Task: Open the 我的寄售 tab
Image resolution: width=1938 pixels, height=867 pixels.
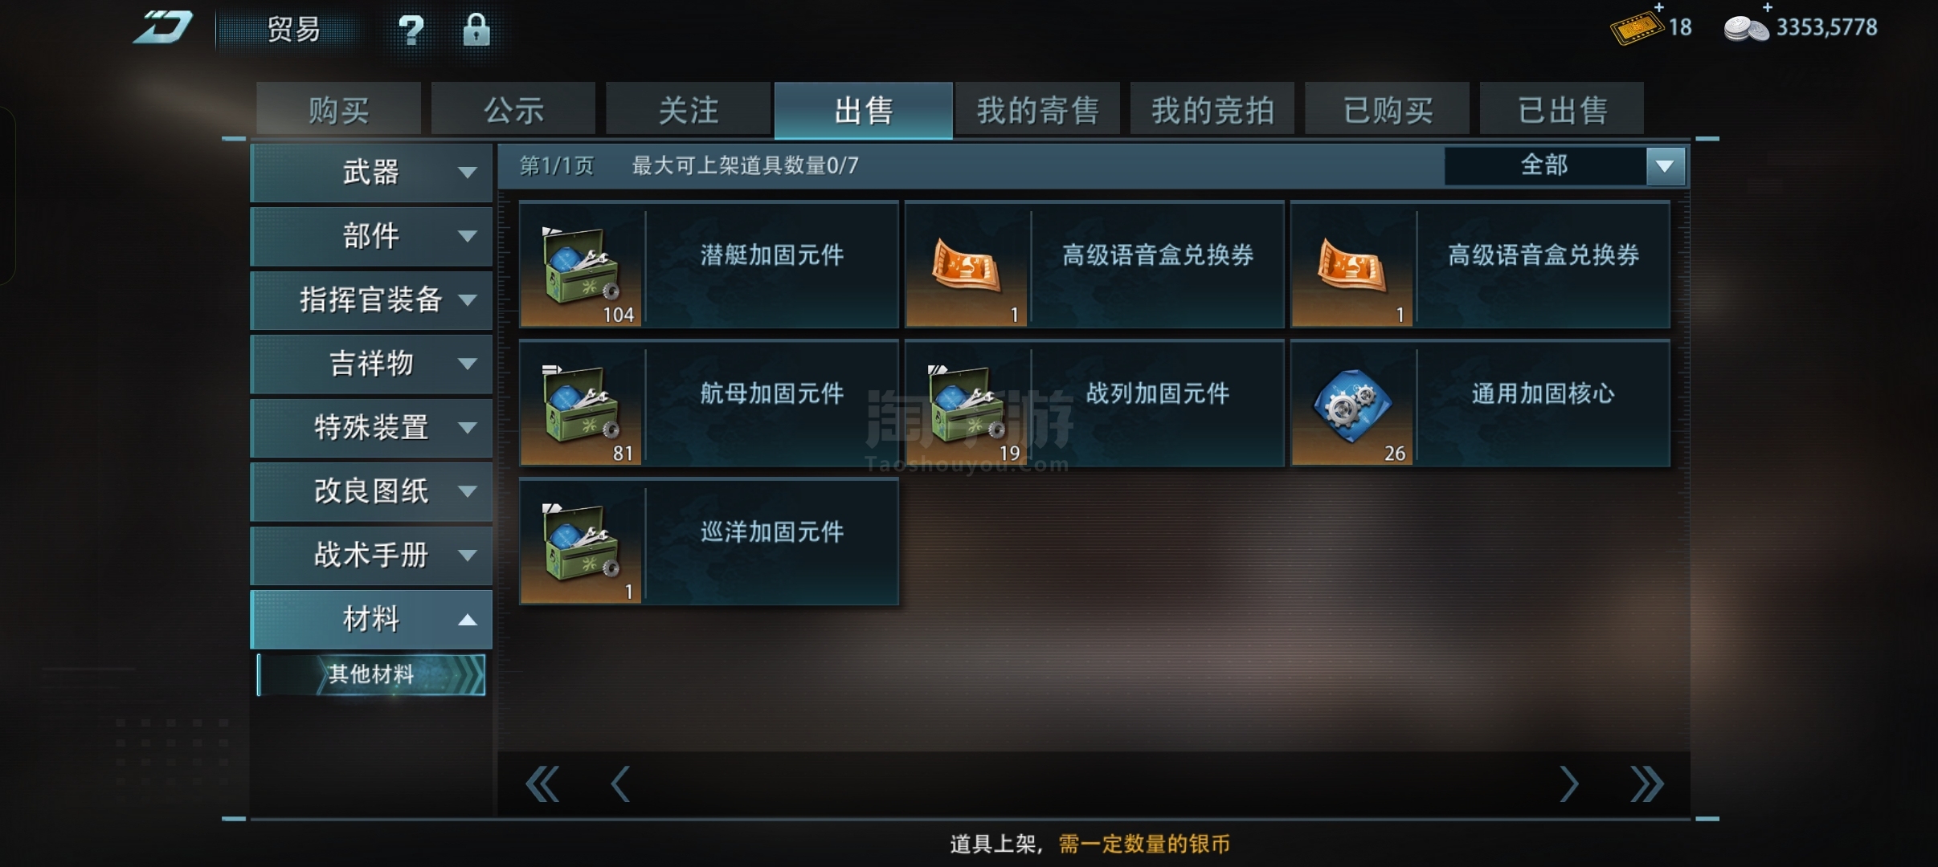Action: tap(1037, 109)
